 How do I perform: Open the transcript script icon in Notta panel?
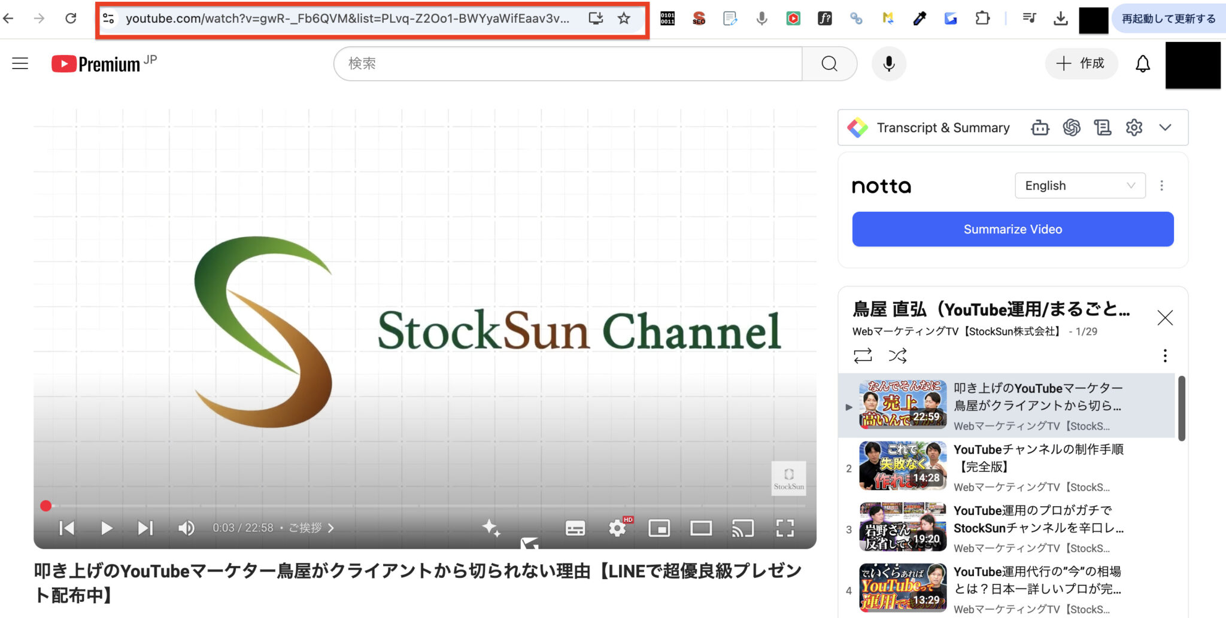point(1103,127)
